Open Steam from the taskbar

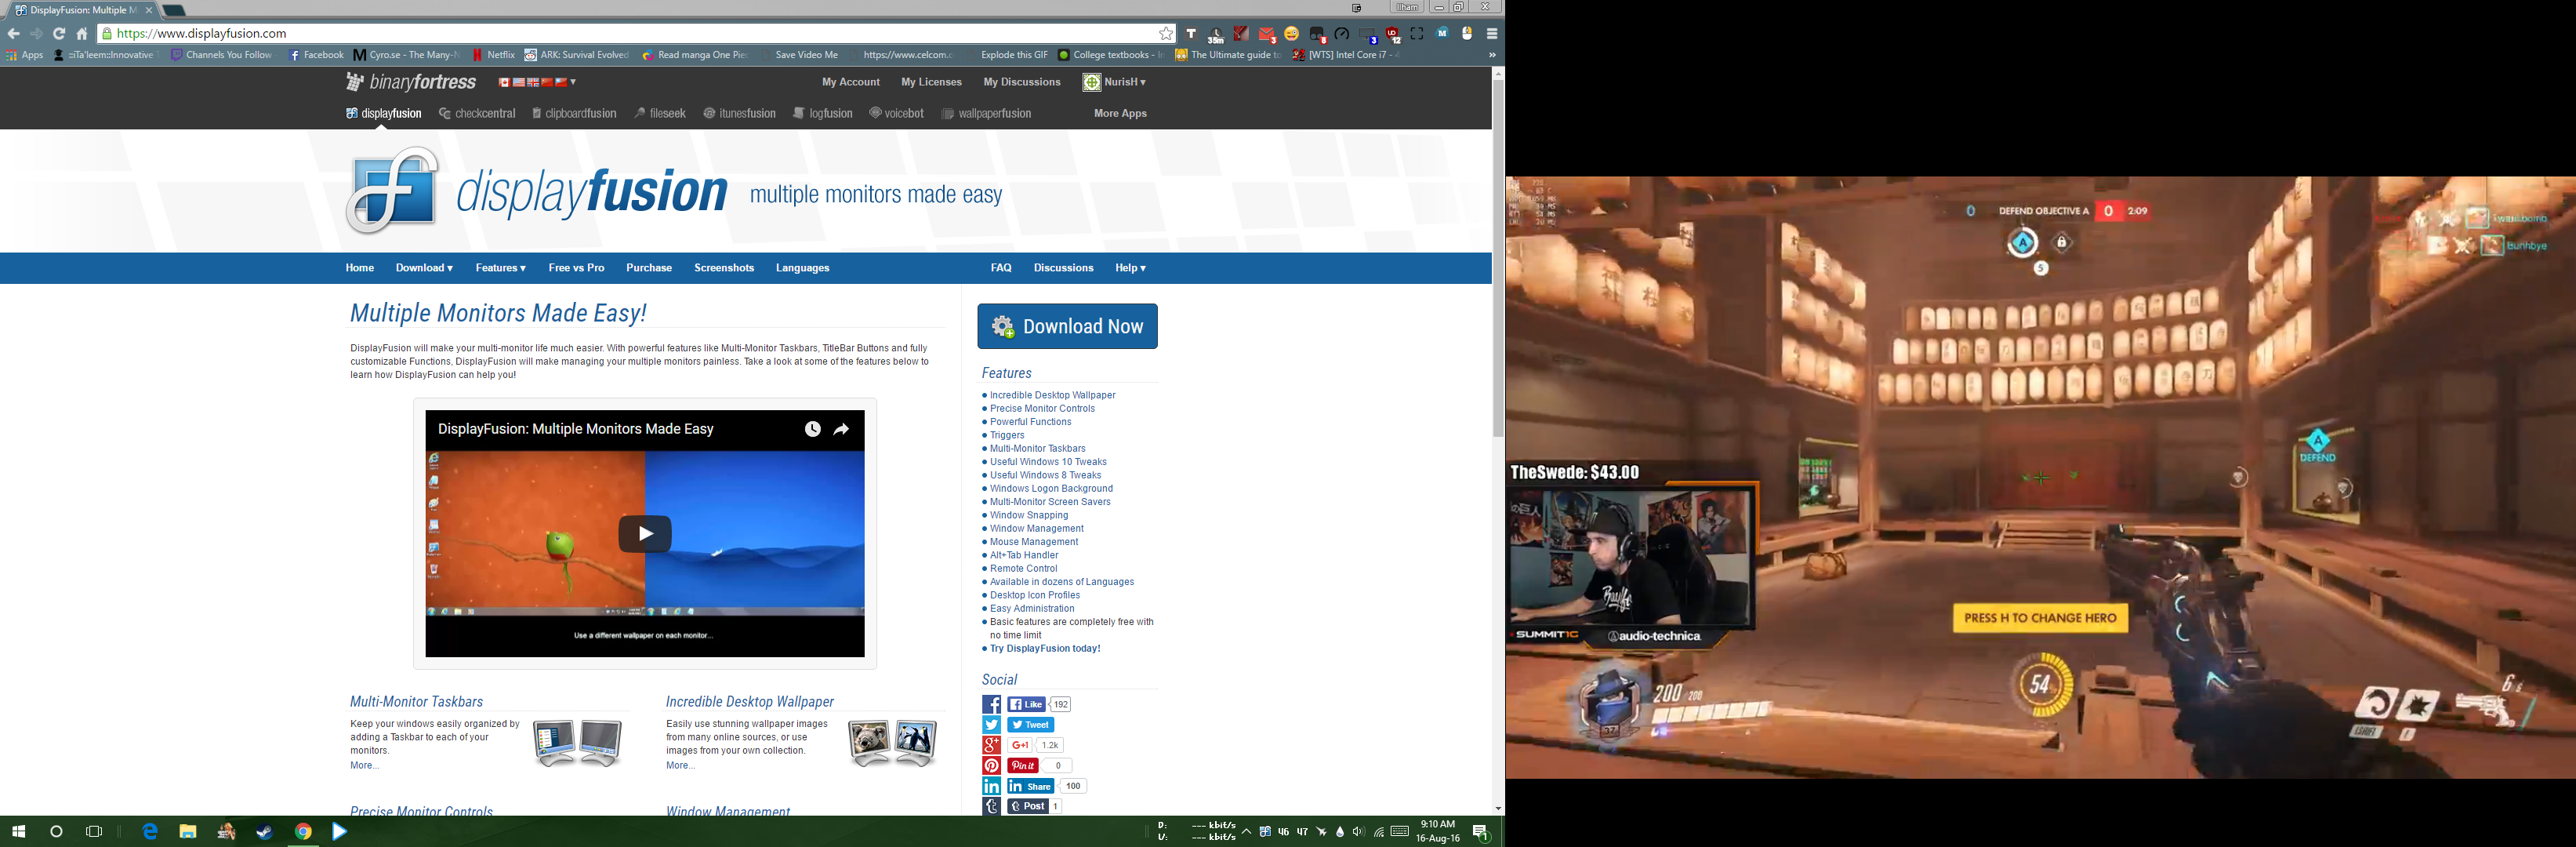coord(264,831)
